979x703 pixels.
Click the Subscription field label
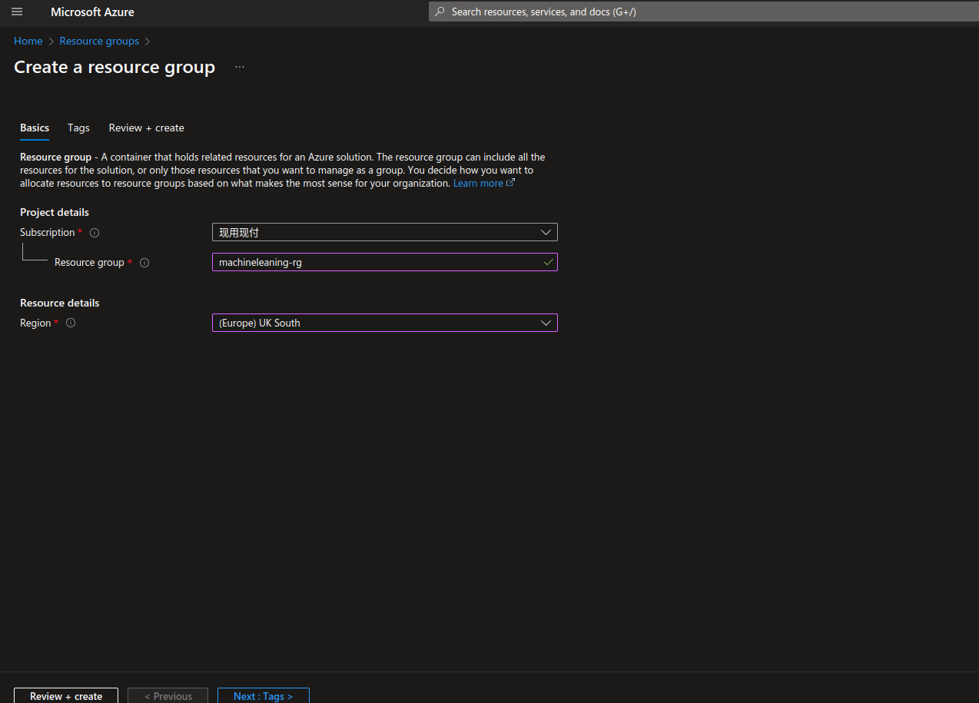click(x=48, y=232)
